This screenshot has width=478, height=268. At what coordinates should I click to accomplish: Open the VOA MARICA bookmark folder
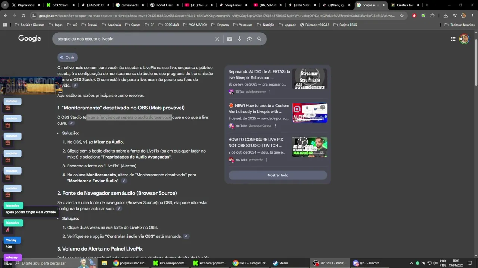pyautogui.click(x=195, y=25)
